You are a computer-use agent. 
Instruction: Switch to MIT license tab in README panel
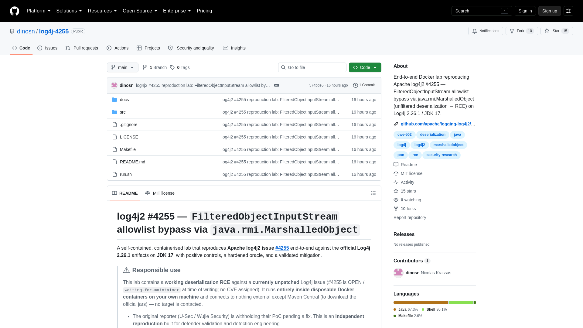[x=160, y=193]
